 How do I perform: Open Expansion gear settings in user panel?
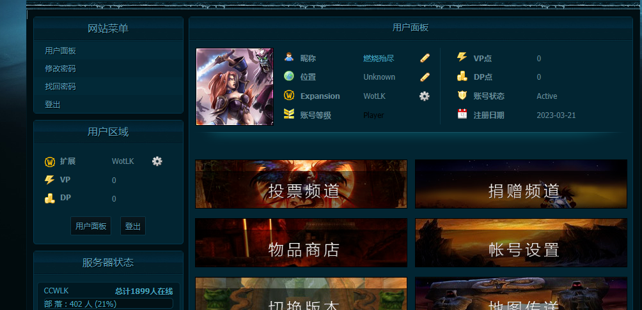[425, 96]
